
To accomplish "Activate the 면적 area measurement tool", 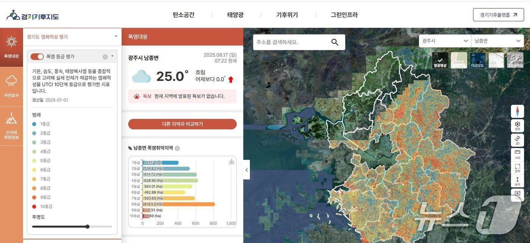I will pyautogui.click(x=518, y=168).
